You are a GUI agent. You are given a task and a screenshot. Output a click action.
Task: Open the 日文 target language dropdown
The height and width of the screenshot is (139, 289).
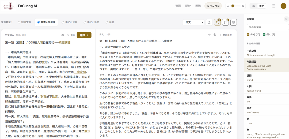click(193, 22)
